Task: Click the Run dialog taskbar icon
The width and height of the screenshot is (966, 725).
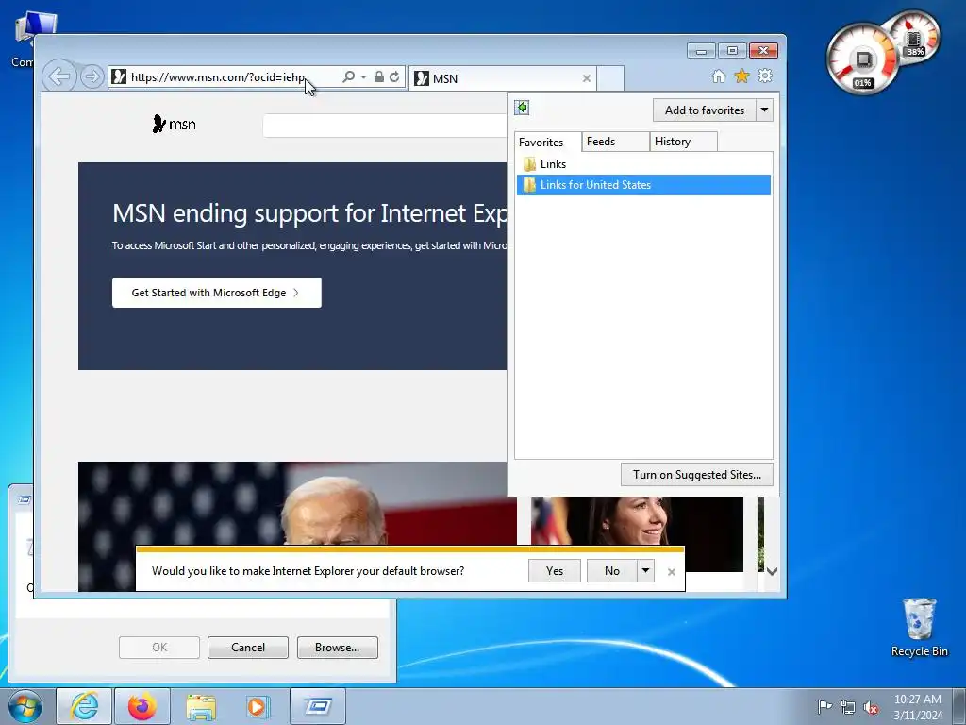Action: pos(318,706)
